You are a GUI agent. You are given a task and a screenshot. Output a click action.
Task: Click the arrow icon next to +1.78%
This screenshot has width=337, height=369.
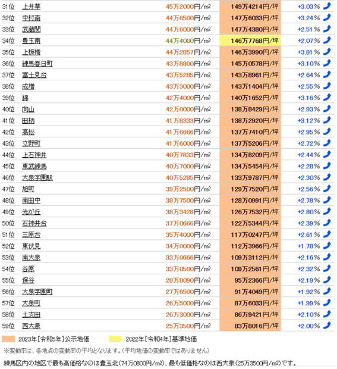[x=327, y=246]
